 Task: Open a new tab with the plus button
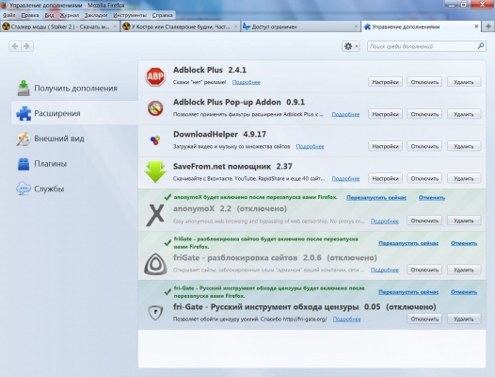click(x=488, y=26)
